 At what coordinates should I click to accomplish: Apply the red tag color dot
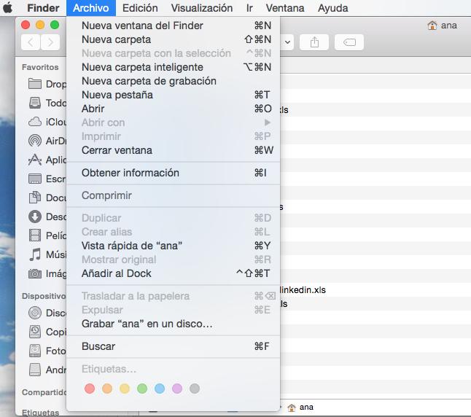pyautogui.click(x=90, y=389)
